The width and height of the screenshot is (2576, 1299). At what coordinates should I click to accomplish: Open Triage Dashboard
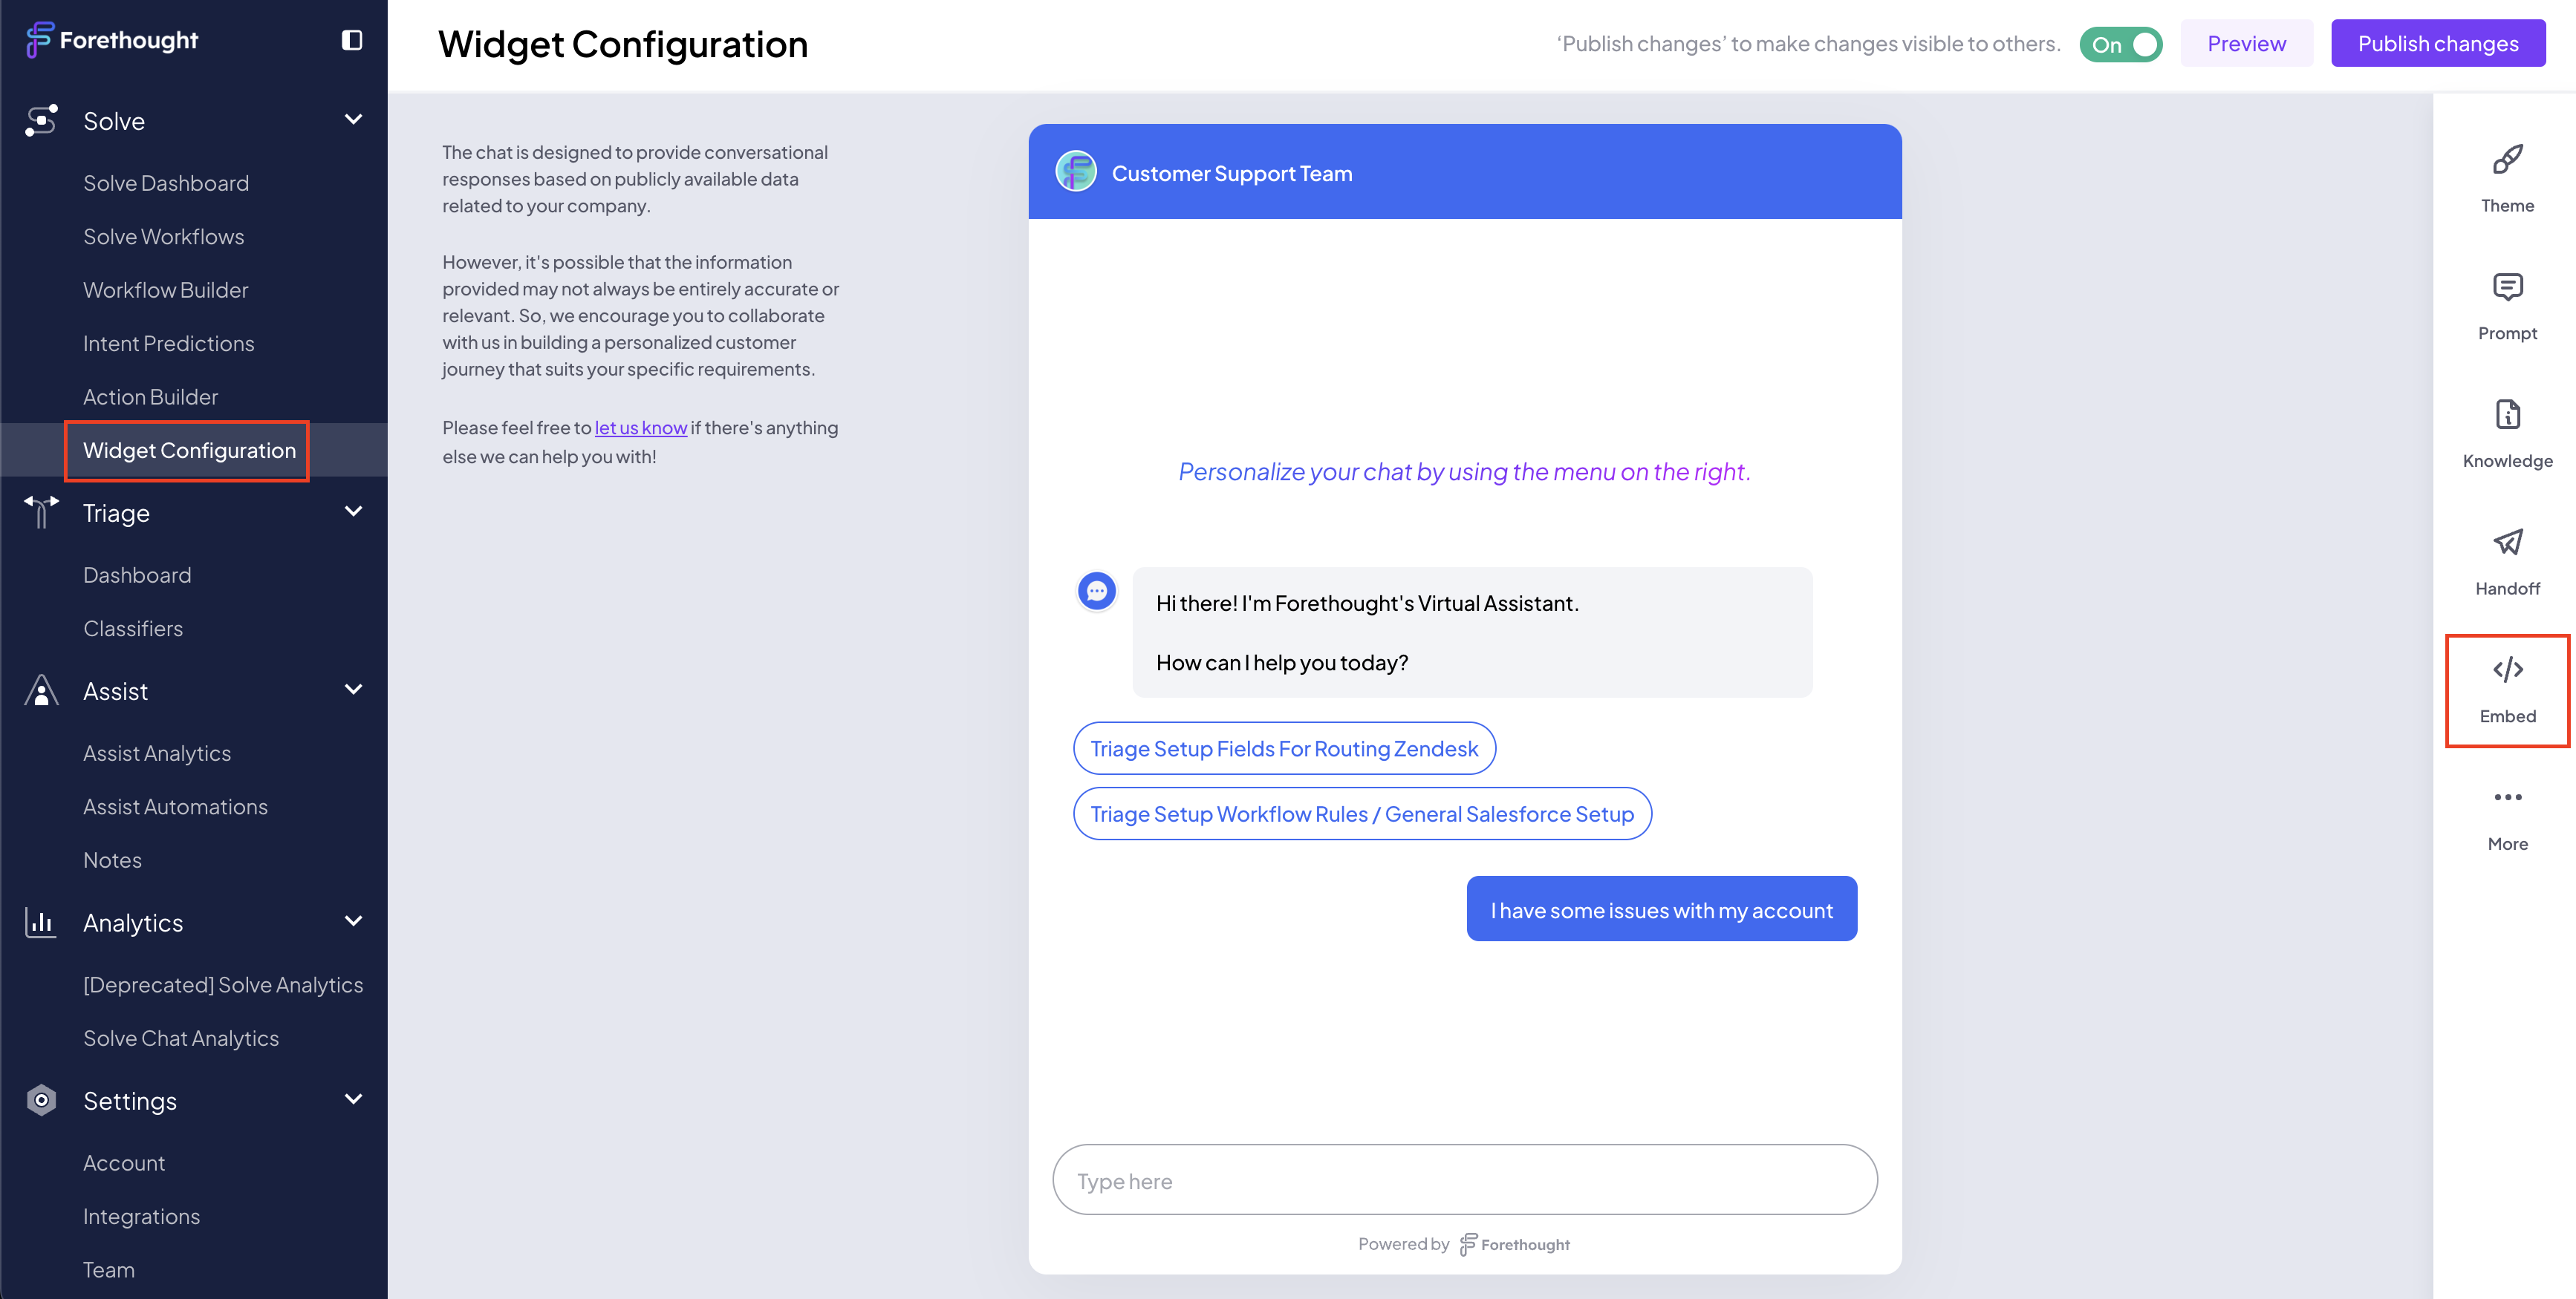point(137,575)
